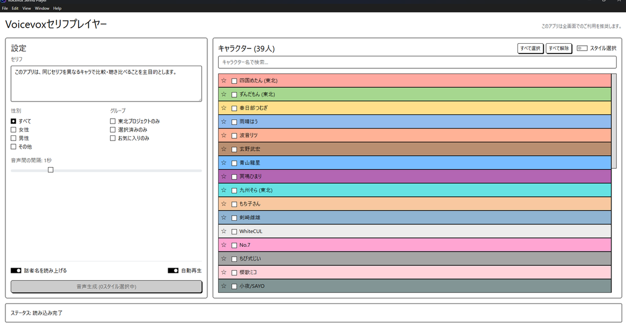Click the character list scrollbar
This screenshot has height=328, width=626.
[x=614, y=121]
